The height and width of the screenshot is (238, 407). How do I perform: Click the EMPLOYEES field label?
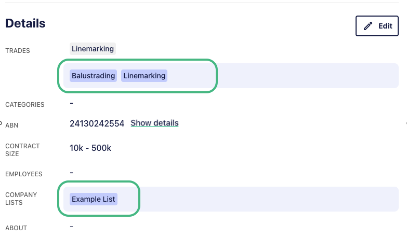[23, 174]
